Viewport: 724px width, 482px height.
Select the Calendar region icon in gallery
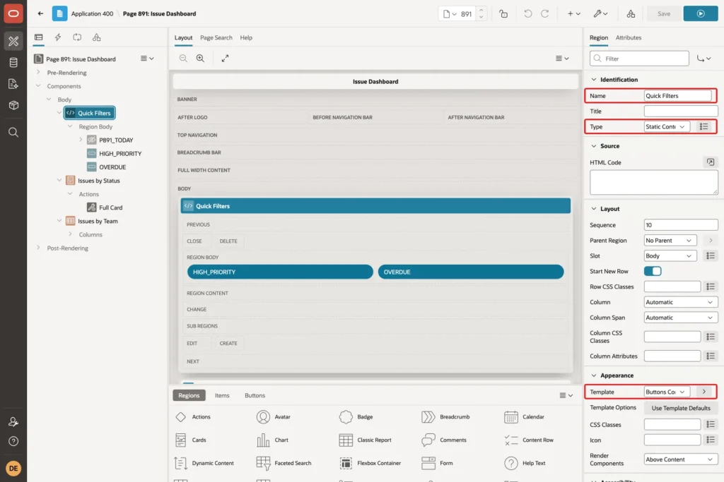[510, 417]
